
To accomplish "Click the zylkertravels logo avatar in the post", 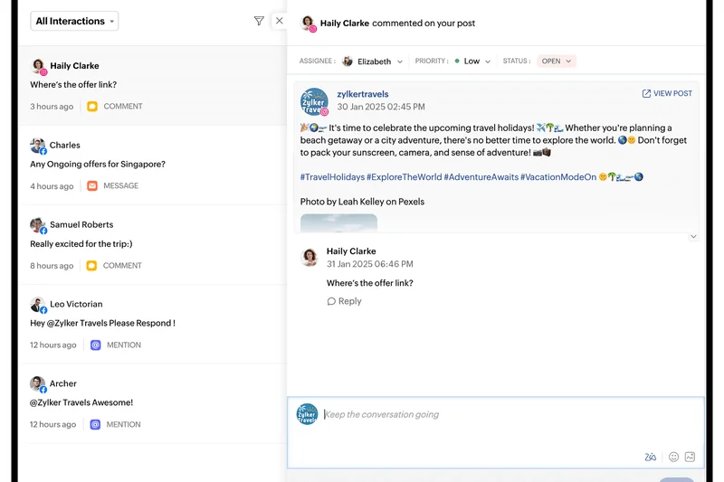I will point(314,102).
